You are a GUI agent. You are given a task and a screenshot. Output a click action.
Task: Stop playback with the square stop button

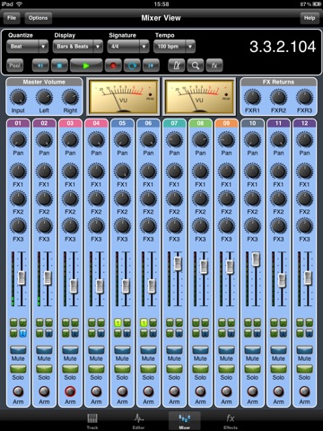click(59, 66)
